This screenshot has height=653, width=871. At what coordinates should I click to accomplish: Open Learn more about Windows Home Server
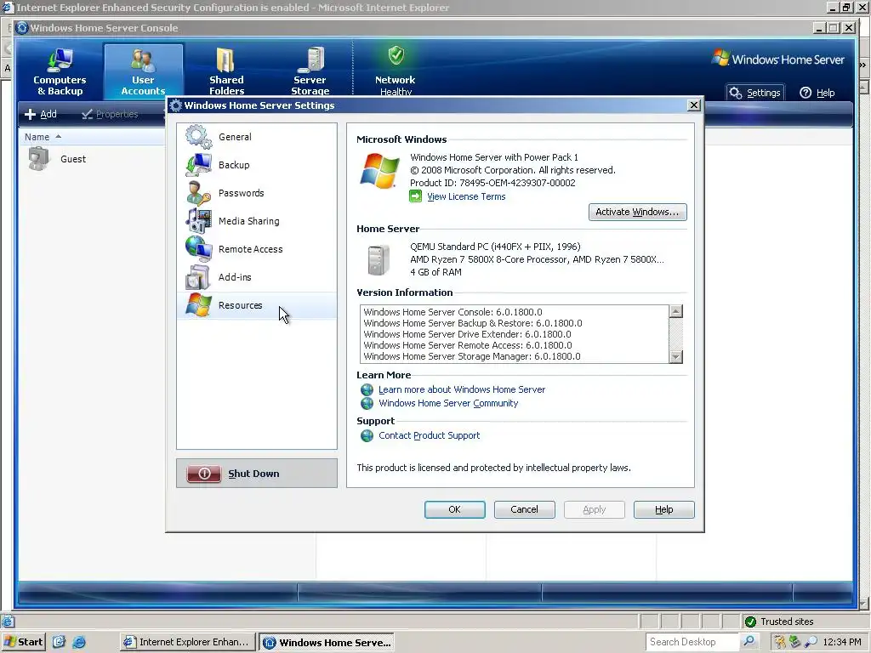click(462, 389)
